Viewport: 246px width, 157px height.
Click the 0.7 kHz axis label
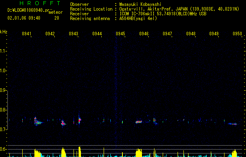(3, 130)
